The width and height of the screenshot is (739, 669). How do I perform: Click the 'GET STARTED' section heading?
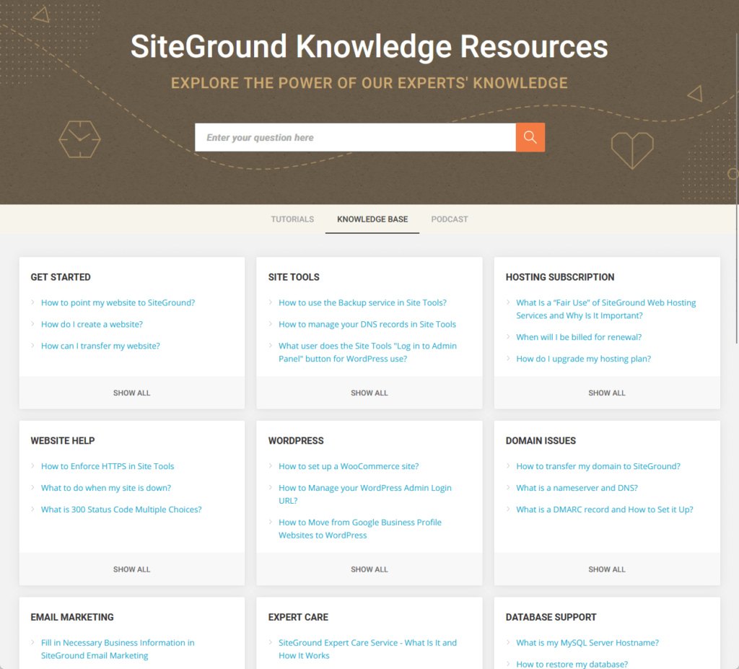61,277
